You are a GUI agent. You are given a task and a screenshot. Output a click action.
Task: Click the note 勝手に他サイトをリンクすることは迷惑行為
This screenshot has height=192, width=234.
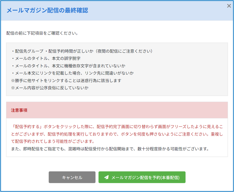coord(66,81)
